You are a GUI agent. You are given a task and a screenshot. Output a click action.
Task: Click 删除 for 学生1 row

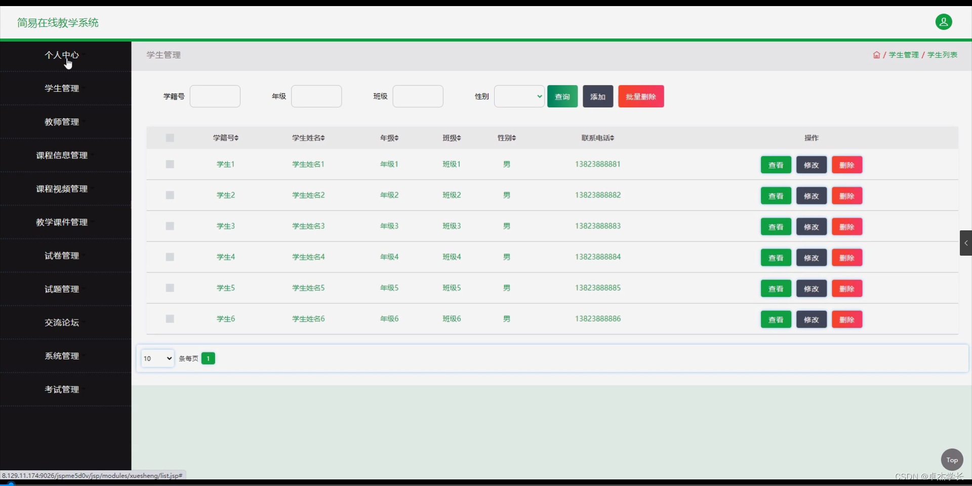[847, 165]
